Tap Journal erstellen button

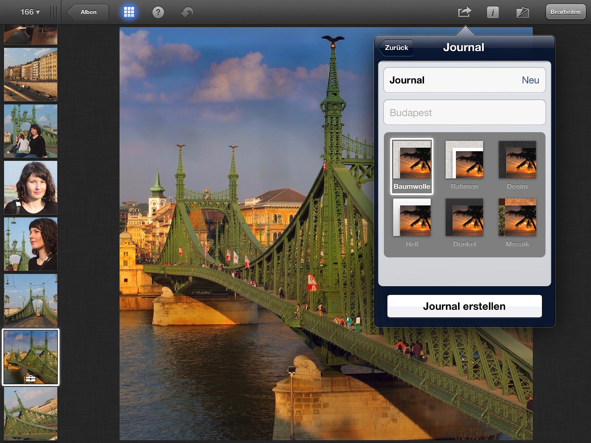point(465,306)
